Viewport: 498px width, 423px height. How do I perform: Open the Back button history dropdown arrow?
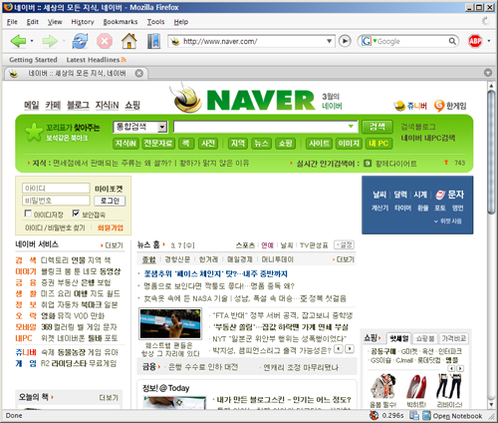click(x=32, y=41)
